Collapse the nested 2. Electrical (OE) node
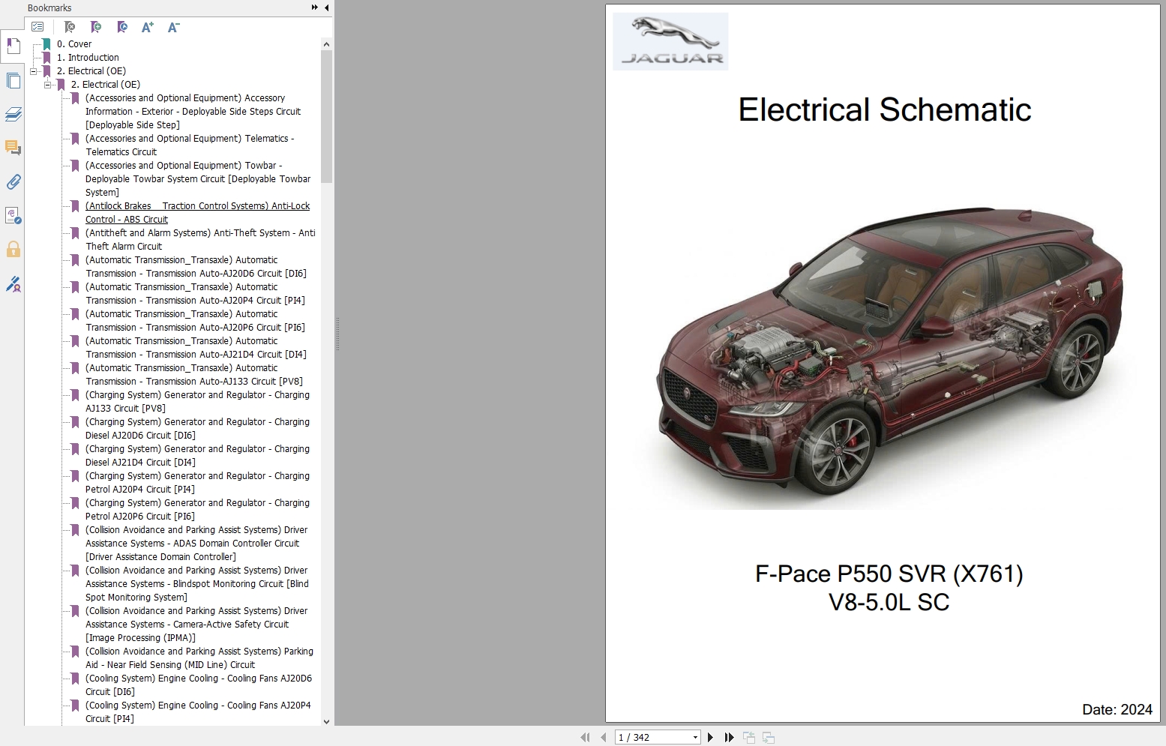 point(48,85)
